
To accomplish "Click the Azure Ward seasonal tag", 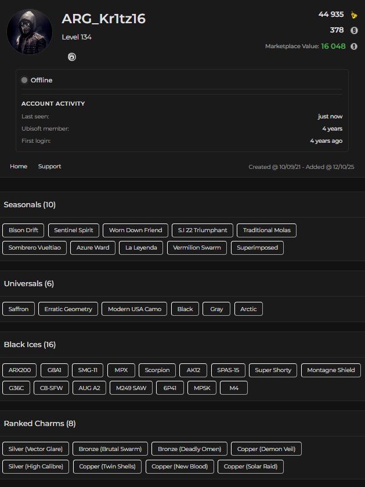I will (93, 247).
